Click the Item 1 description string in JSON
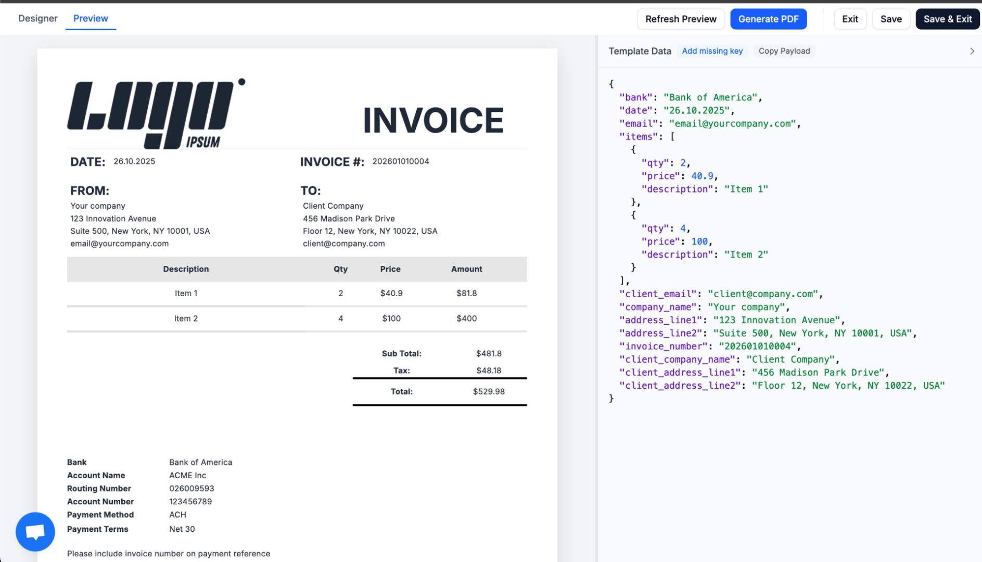Viewport: 982px width, 562px height. [x=747, y=189]
